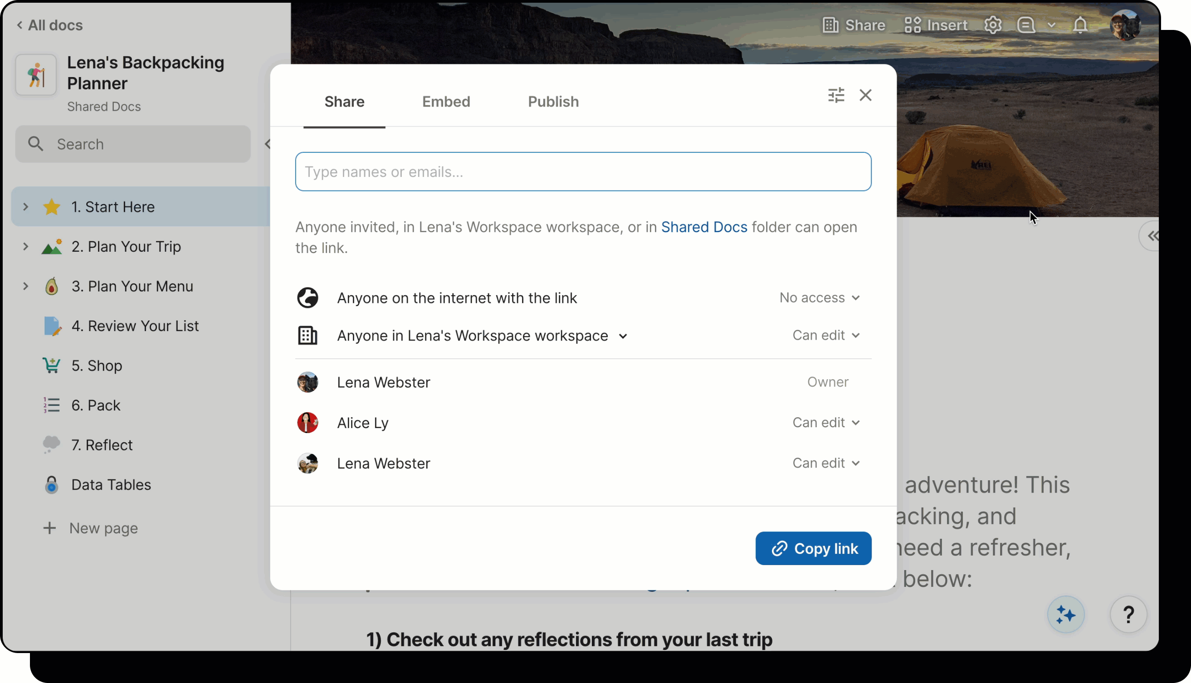The image size is (1191, 683).
Task: Open the help question mark button
Action: [x=1128, y=614]
